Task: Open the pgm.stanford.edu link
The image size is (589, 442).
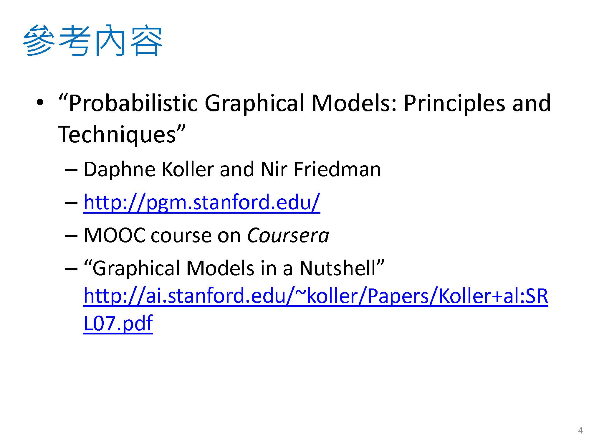Action: point(202,202)
